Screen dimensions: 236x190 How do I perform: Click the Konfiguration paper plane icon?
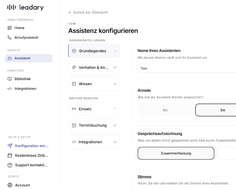10,146
